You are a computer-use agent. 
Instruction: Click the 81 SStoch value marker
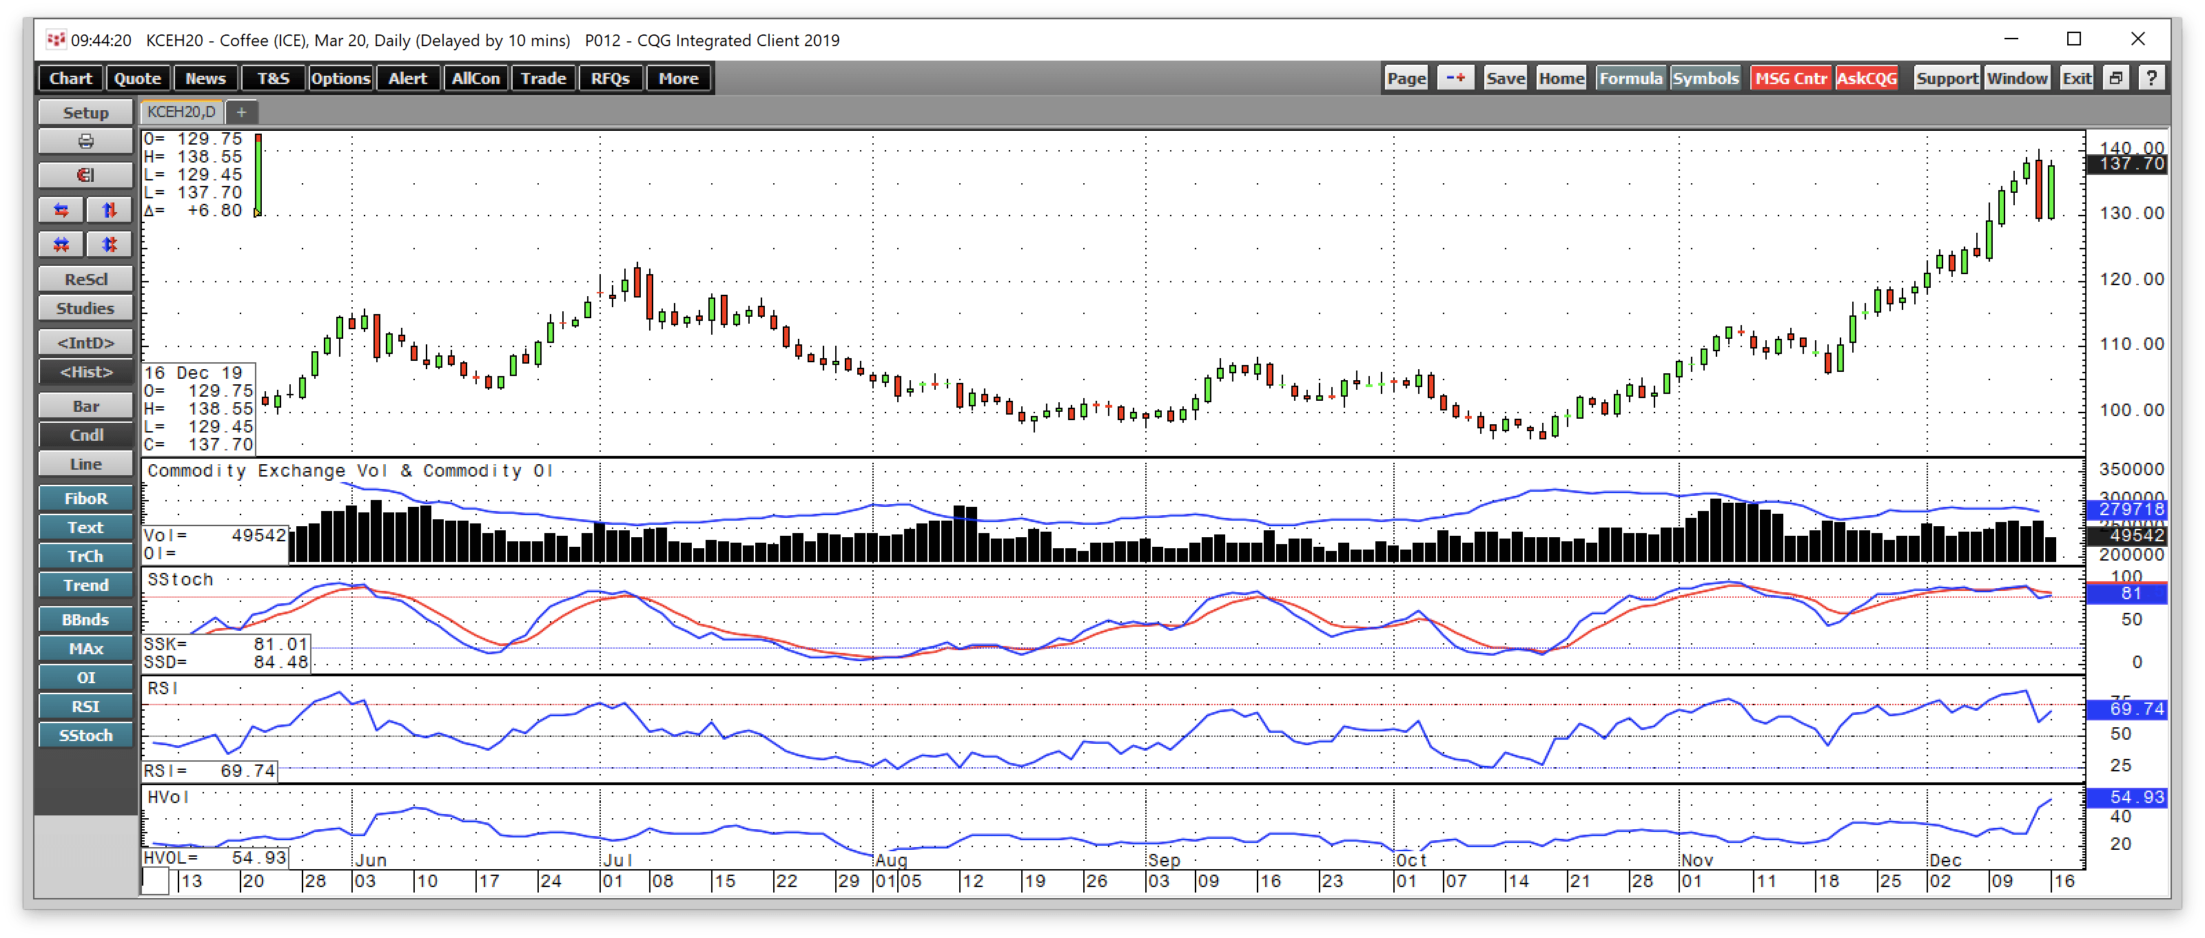pos(2126,594)
